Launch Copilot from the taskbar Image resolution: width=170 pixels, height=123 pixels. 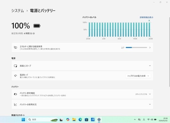tap(68, 120)
